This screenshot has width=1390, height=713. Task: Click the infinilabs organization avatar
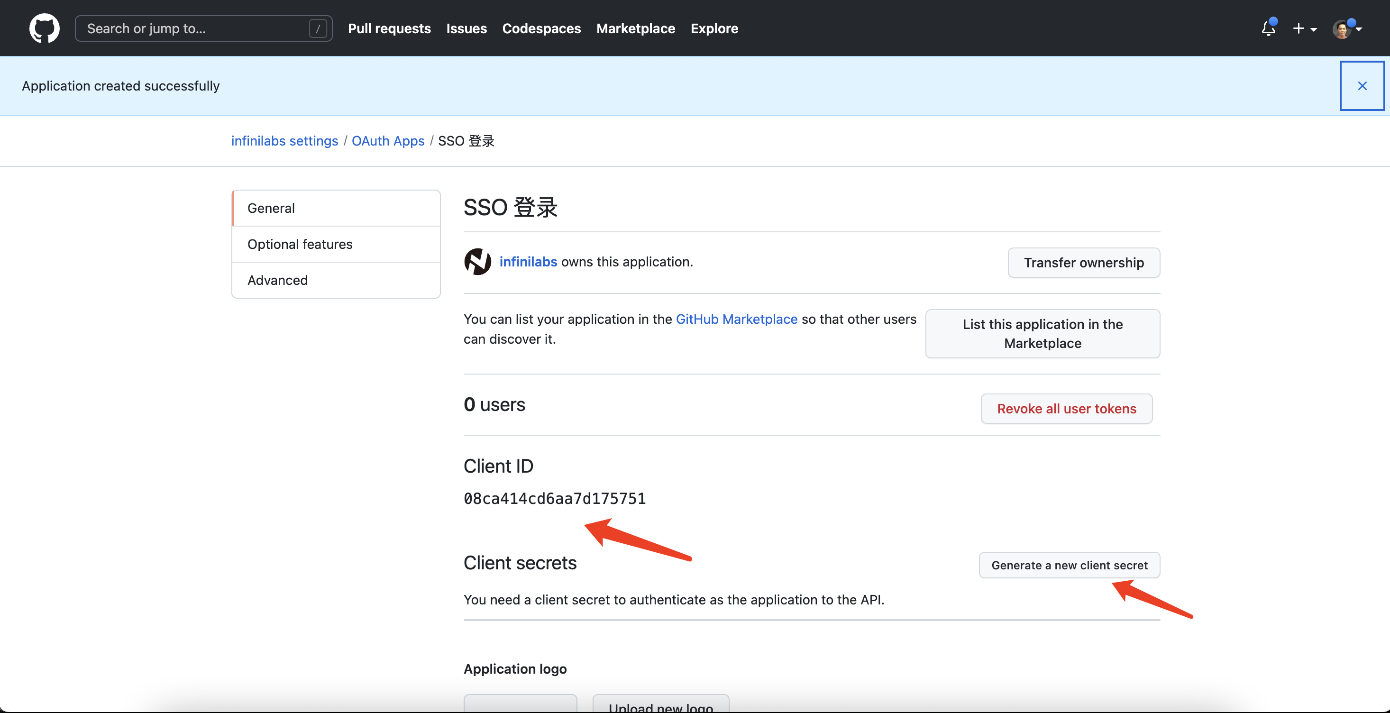coord(477,261)
